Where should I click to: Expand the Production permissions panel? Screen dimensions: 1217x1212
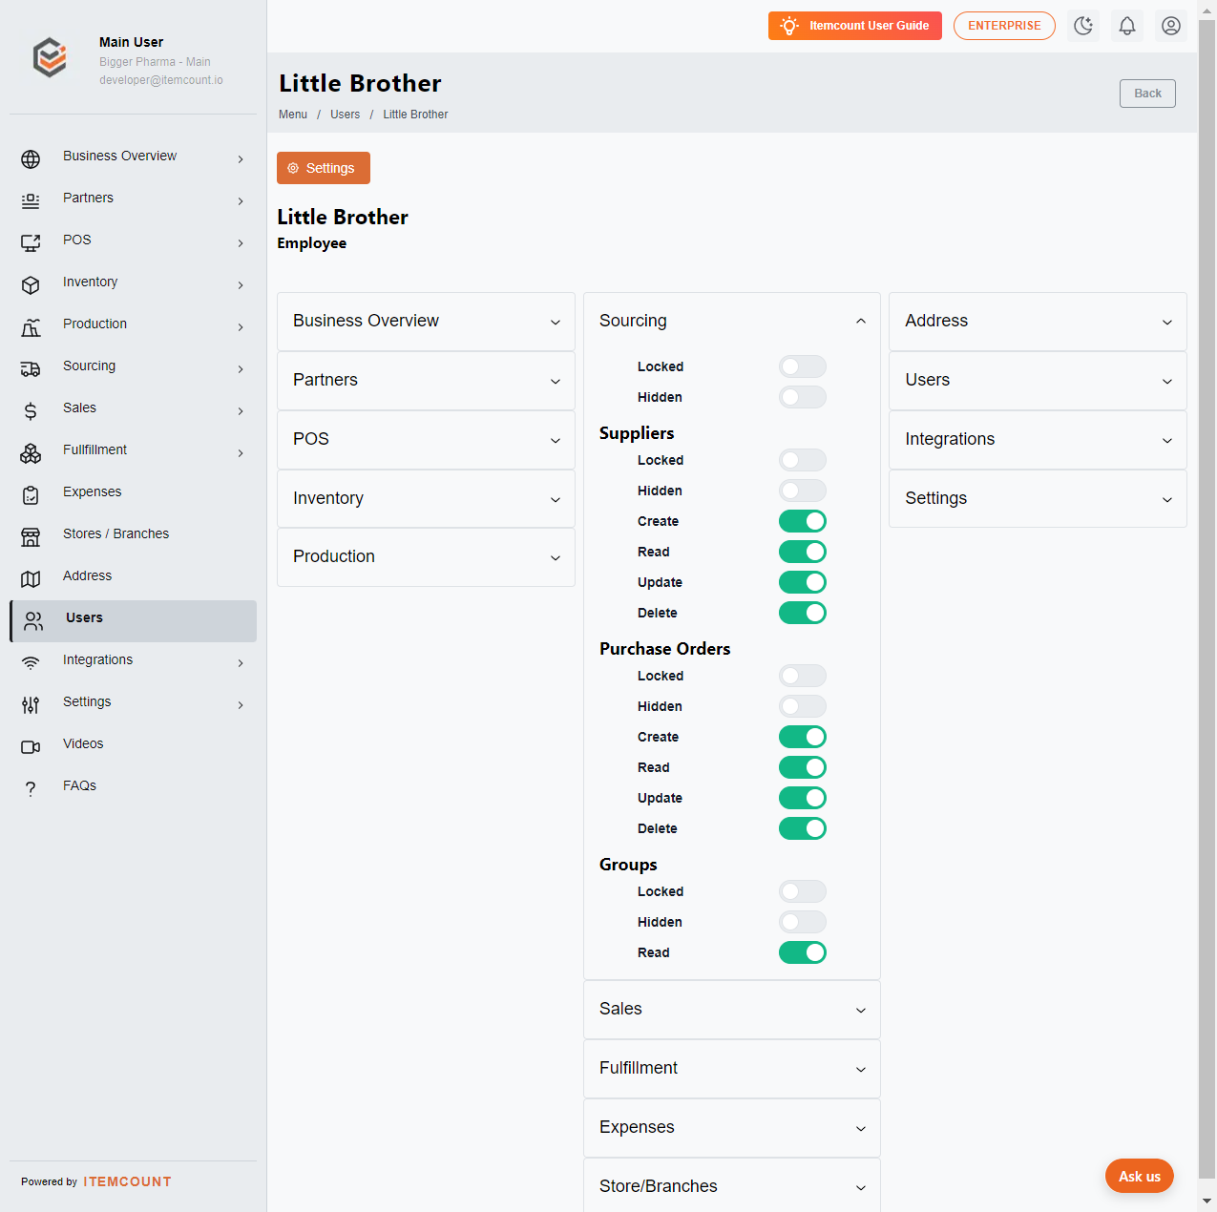tap(426, 557)
